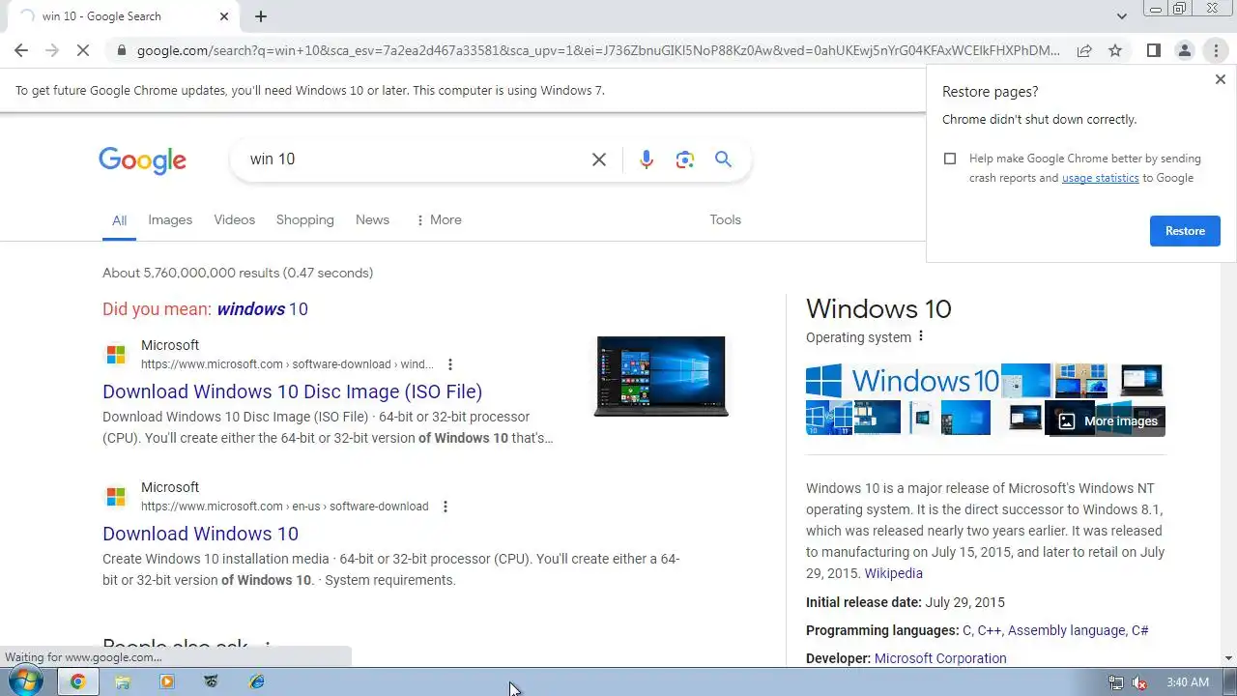Open the Chrome profile icon
Image resolution: width=1237 pixels, height=696 pixels.
[1184, 50]
